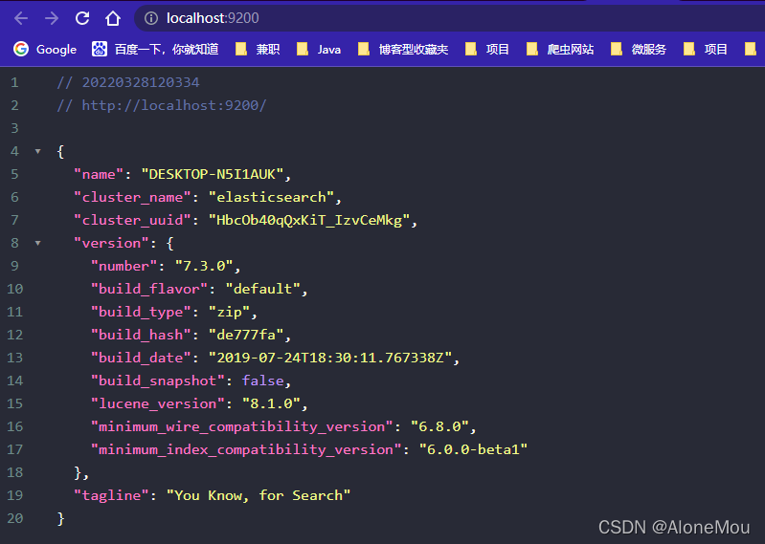Click the folder icon beside 兼职
This screenshot has width=765, height=544.
coord(241,49)
